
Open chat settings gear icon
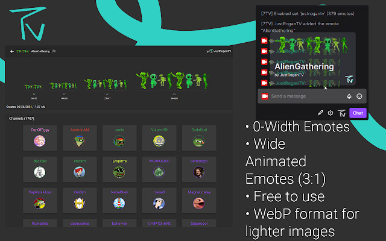pyautogui.click(x=331, y=113)
